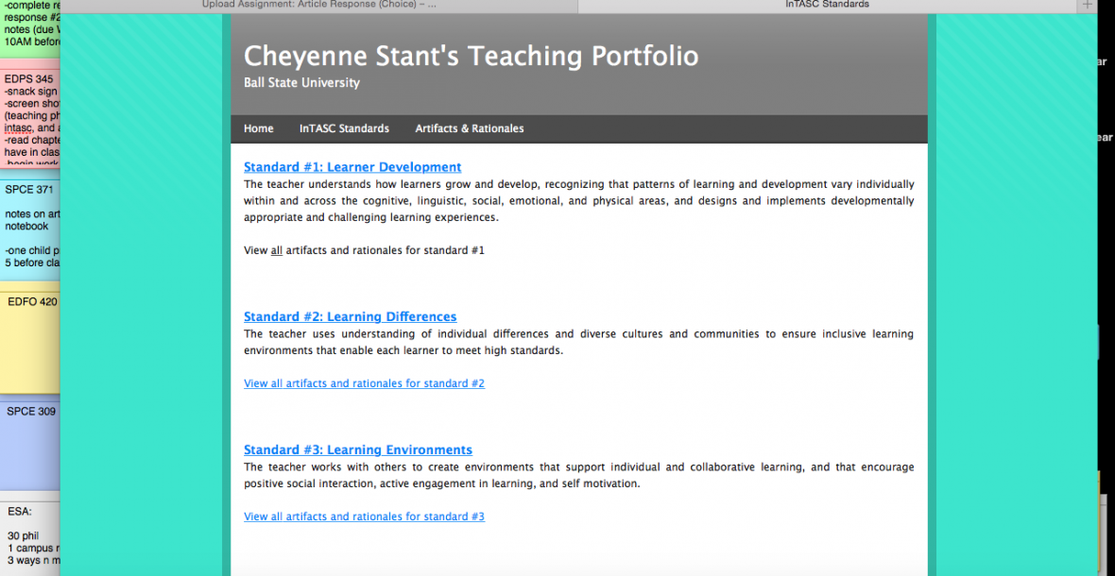Open the Standard #3: Learning Environments heading link
This screenshot has width=1115, height=576.
click(357, 449)
